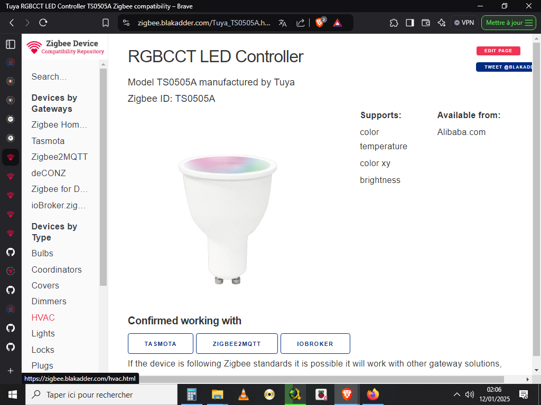Screen dimensions: 541x405
Task: Open the extensions puzzle icon
Action: tap(394, 23)
